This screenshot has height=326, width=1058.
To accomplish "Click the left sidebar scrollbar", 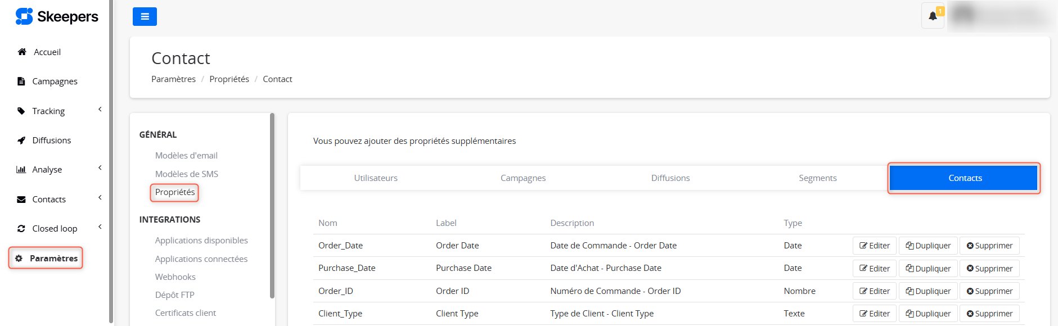I will (x=111, y=162).
